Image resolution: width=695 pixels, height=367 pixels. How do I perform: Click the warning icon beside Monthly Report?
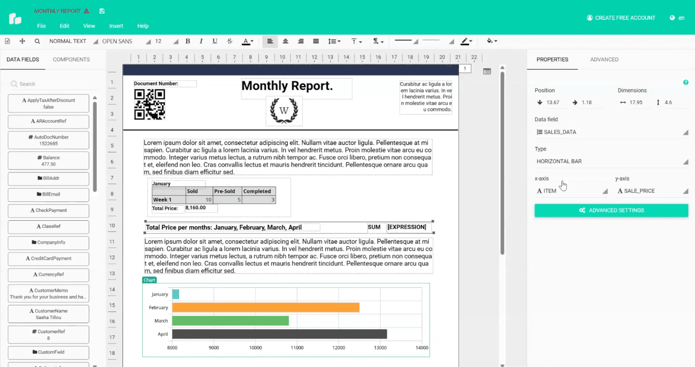point(86,11)
